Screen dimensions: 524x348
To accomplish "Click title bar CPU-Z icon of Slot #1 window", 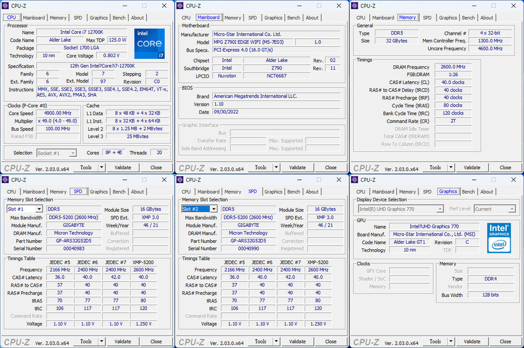I will [x=6, y=180].
